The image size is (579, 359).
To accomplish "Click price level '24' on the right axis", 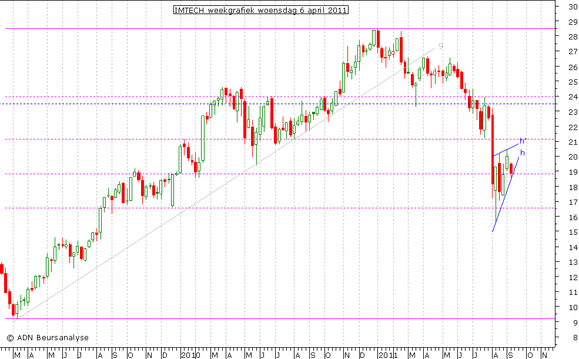I will (x=573, y=97).
